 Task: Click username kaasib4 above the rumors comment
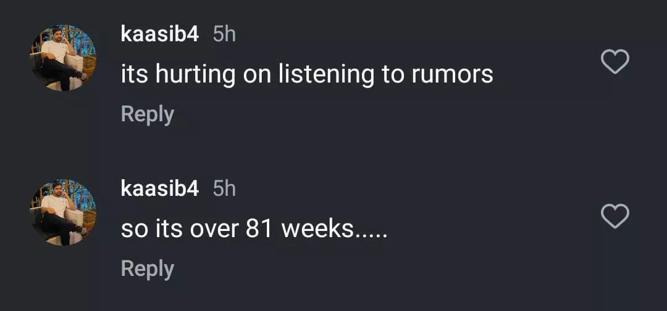click(x=160, y=34)
